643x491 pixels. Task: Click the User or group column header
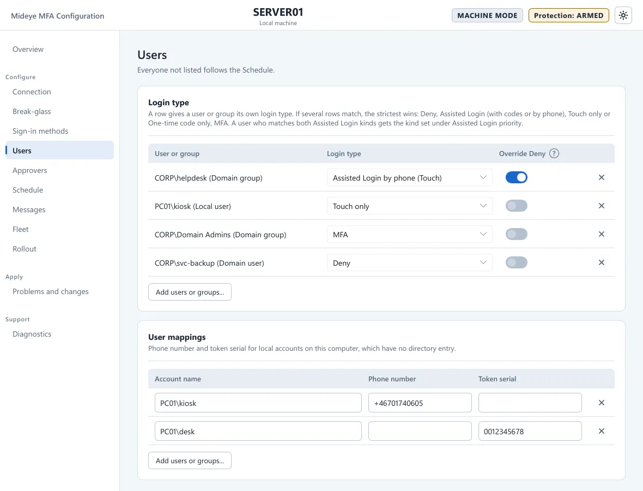point(177,153)
